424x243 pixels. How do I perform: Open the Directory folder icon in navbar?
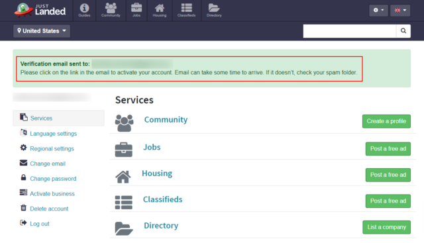pos(214,11)
